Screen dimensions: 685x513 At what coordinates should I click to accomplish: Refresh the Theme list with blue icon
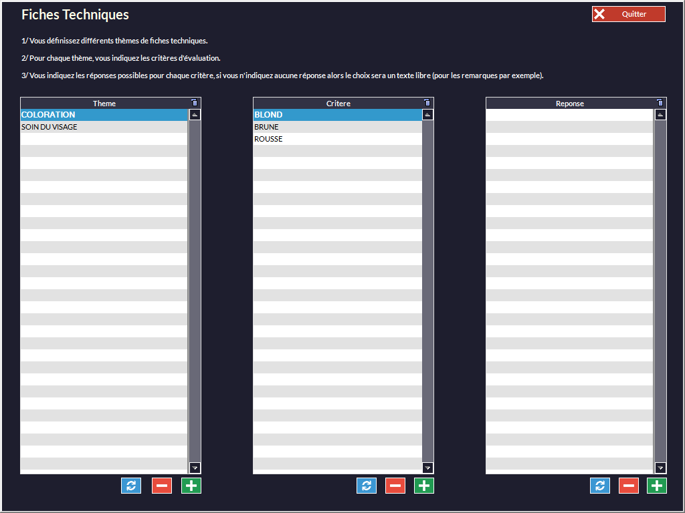tap(131, 486)
